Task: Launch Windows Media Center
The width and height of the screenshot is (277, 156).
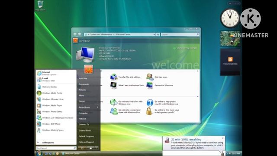Action: click(x=56, y=93)
